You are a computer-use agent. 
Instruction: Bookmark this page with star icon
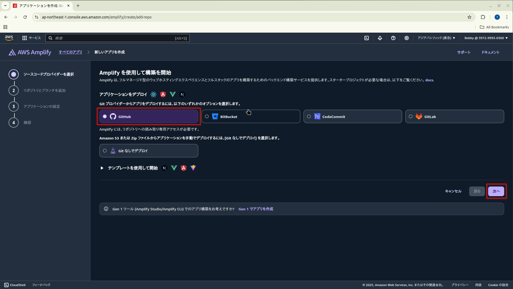pos(469,17)
